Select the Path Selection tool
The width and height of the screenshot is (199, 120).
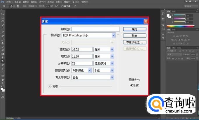(x=3, y=72)
